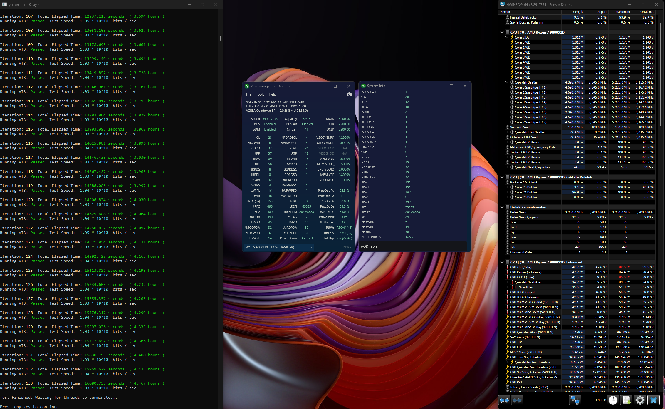Click the clock icon beside Veri Yolu Saati
The image size is (665, 409).
click(x=508, y=127)
